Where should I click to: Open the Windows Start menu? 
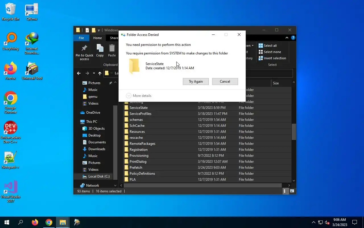7,222
